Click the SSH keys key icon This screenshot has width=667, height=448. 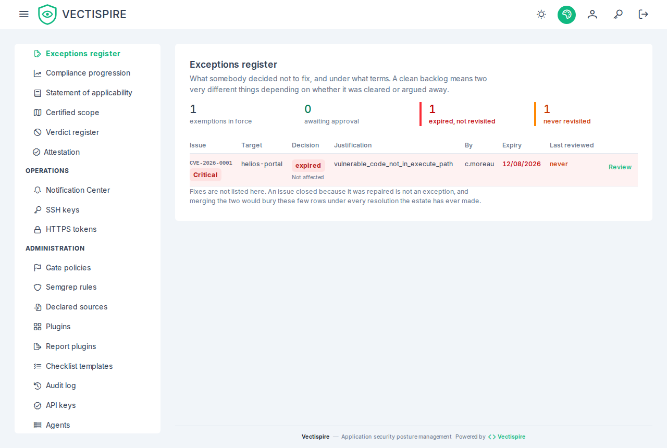pos(38,210)
